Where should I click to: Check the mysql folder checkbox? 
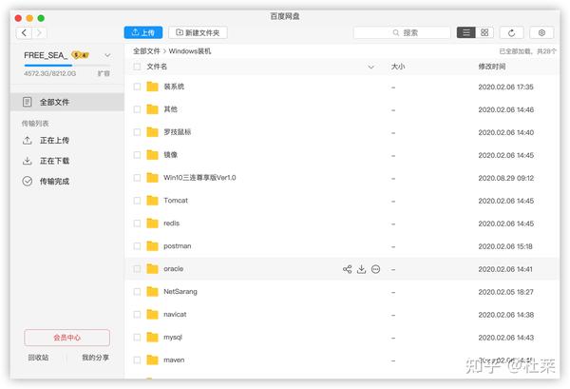click(x=137, y=338)
